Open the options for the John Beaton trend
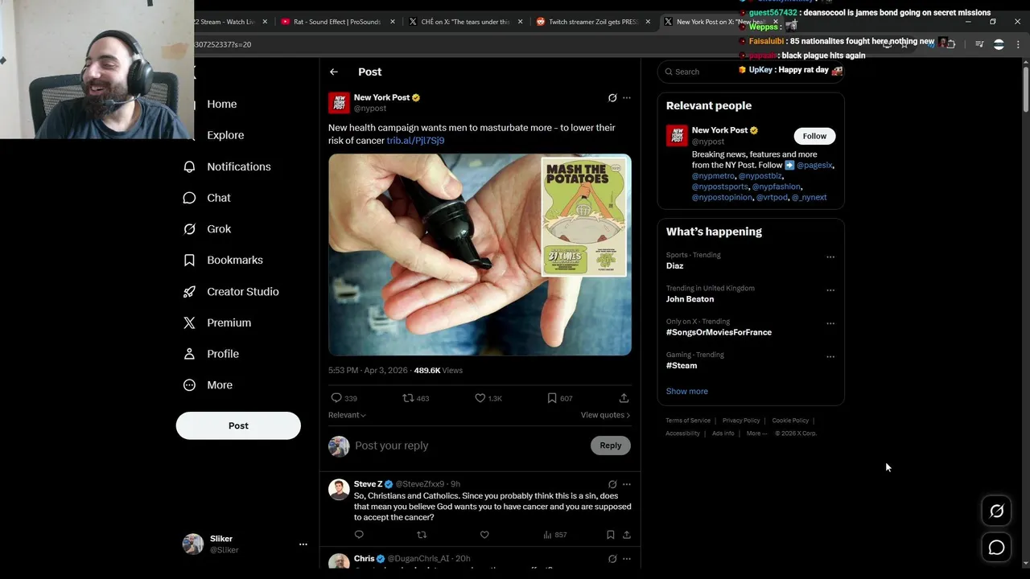The height and width of the screenshot is (579, 1030). (x=830, y=290)
